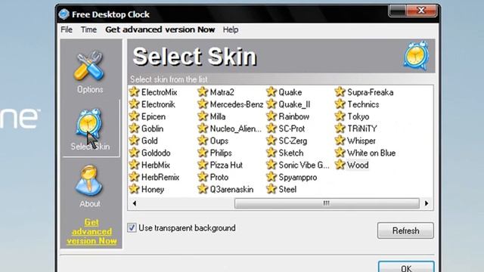The height and width of the screenshot is (272, 484).
Task: Select the SC-Zerg skin name
Action: (x=293, y=141)
